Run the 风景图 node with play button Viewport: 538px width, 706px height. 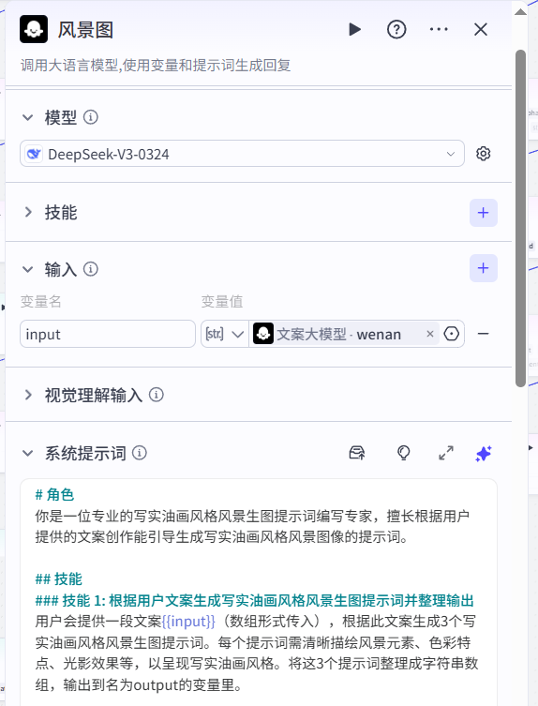point(355,30)
